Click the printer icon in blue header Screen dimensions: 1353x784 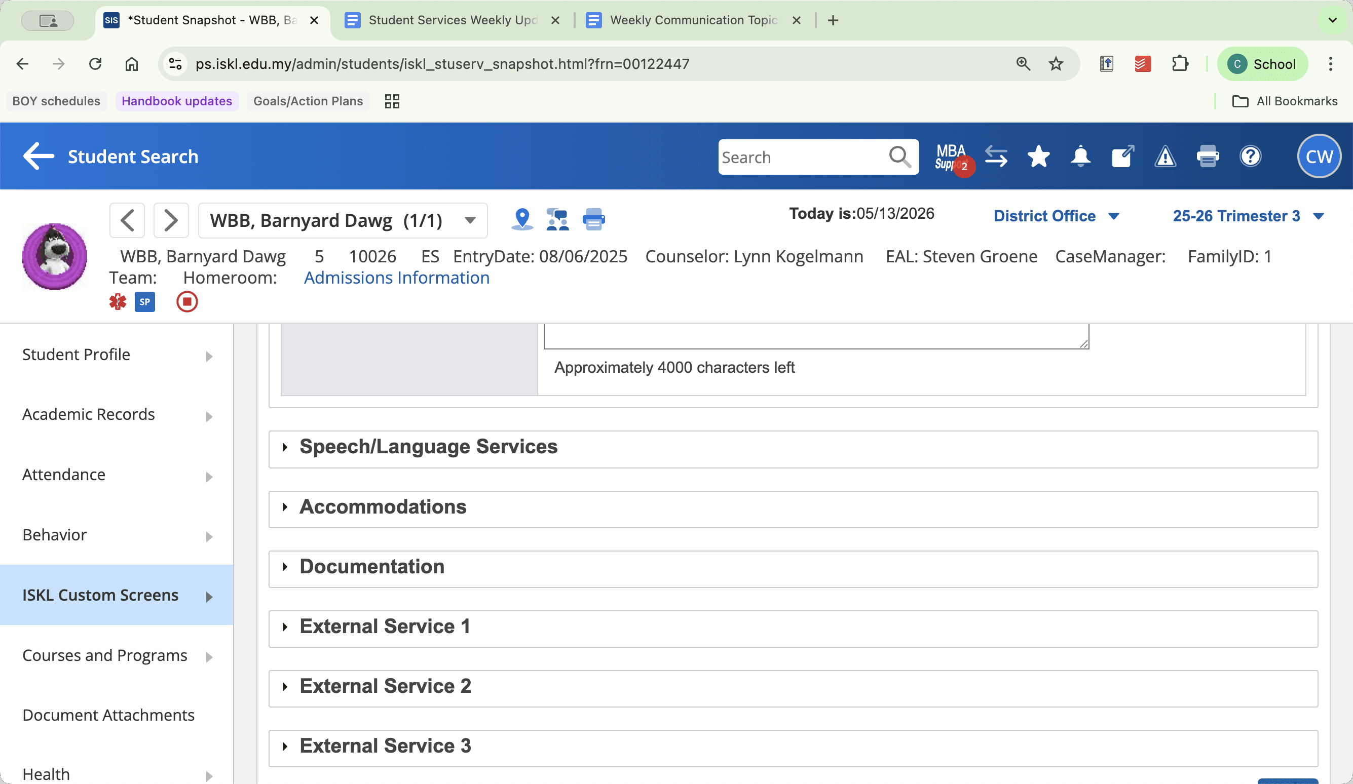1208,156
